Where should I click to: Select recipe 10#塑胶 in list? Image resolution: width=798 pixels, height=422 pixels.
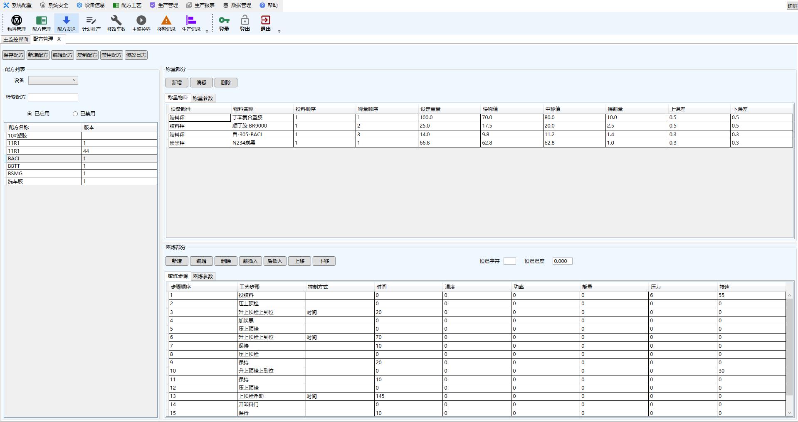pos(82,136)
